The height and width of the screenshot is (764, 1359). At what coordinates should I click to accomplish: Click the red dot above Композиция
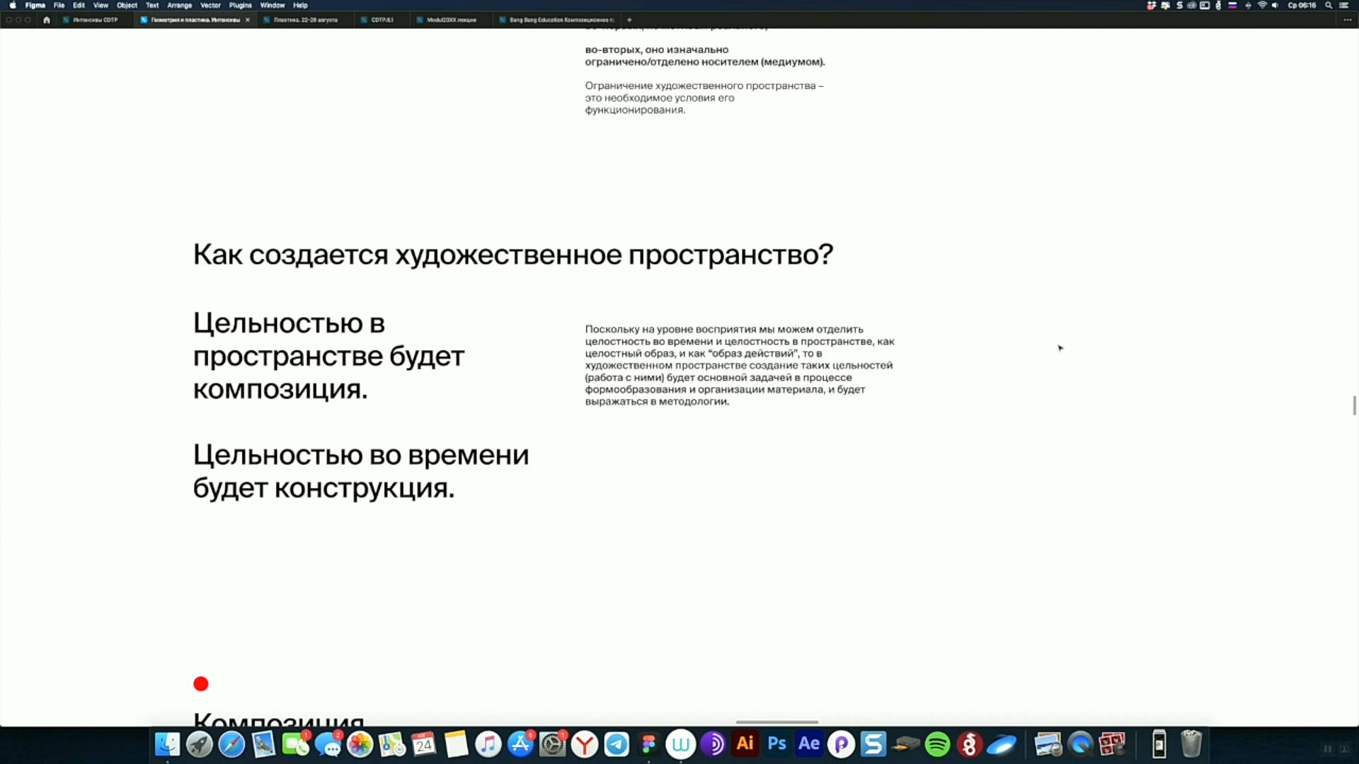201,683
